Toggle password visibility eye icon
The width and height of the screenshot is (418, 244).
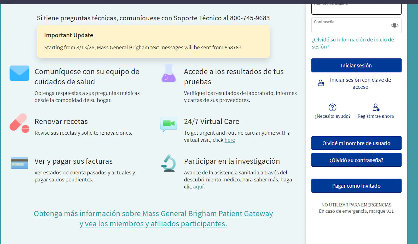coord(394,25)
